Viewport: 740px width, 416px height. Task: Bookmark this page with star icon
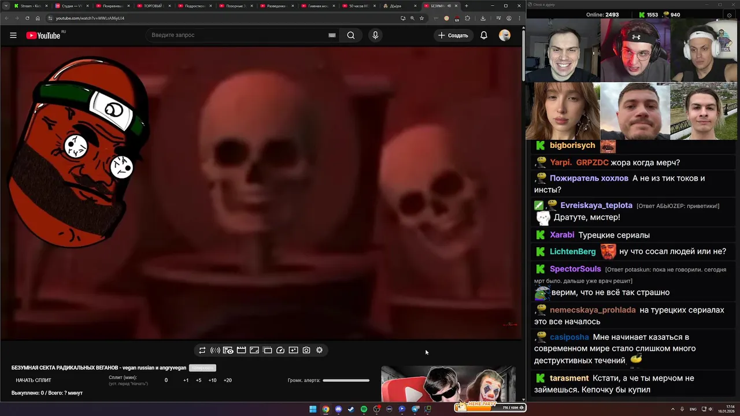coord(421,18)
